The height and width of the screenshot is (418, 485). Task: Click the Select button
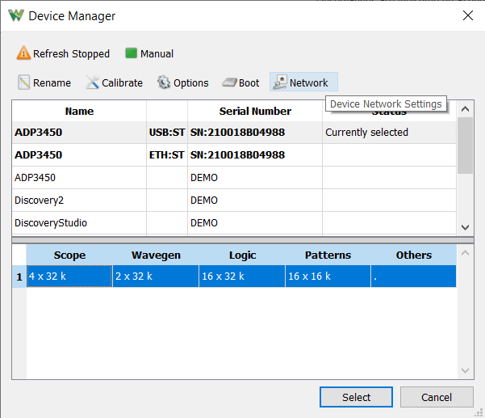click(356, 397)
